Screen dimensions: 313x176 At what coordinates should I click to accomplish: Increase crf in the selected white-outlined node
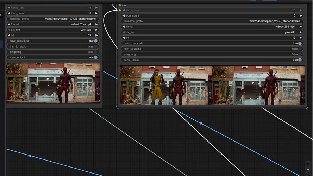click(x=301, y=38)
